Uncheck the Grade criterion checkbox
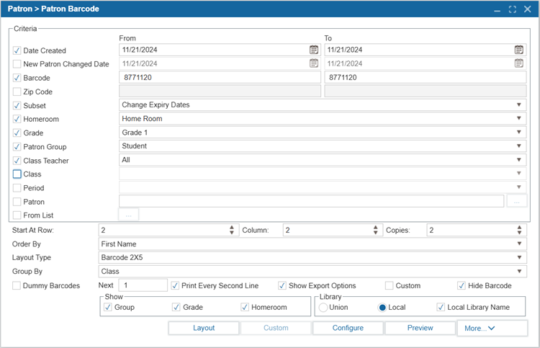The height and width of the screenshot is (348, 540). [x=17, y=133]
